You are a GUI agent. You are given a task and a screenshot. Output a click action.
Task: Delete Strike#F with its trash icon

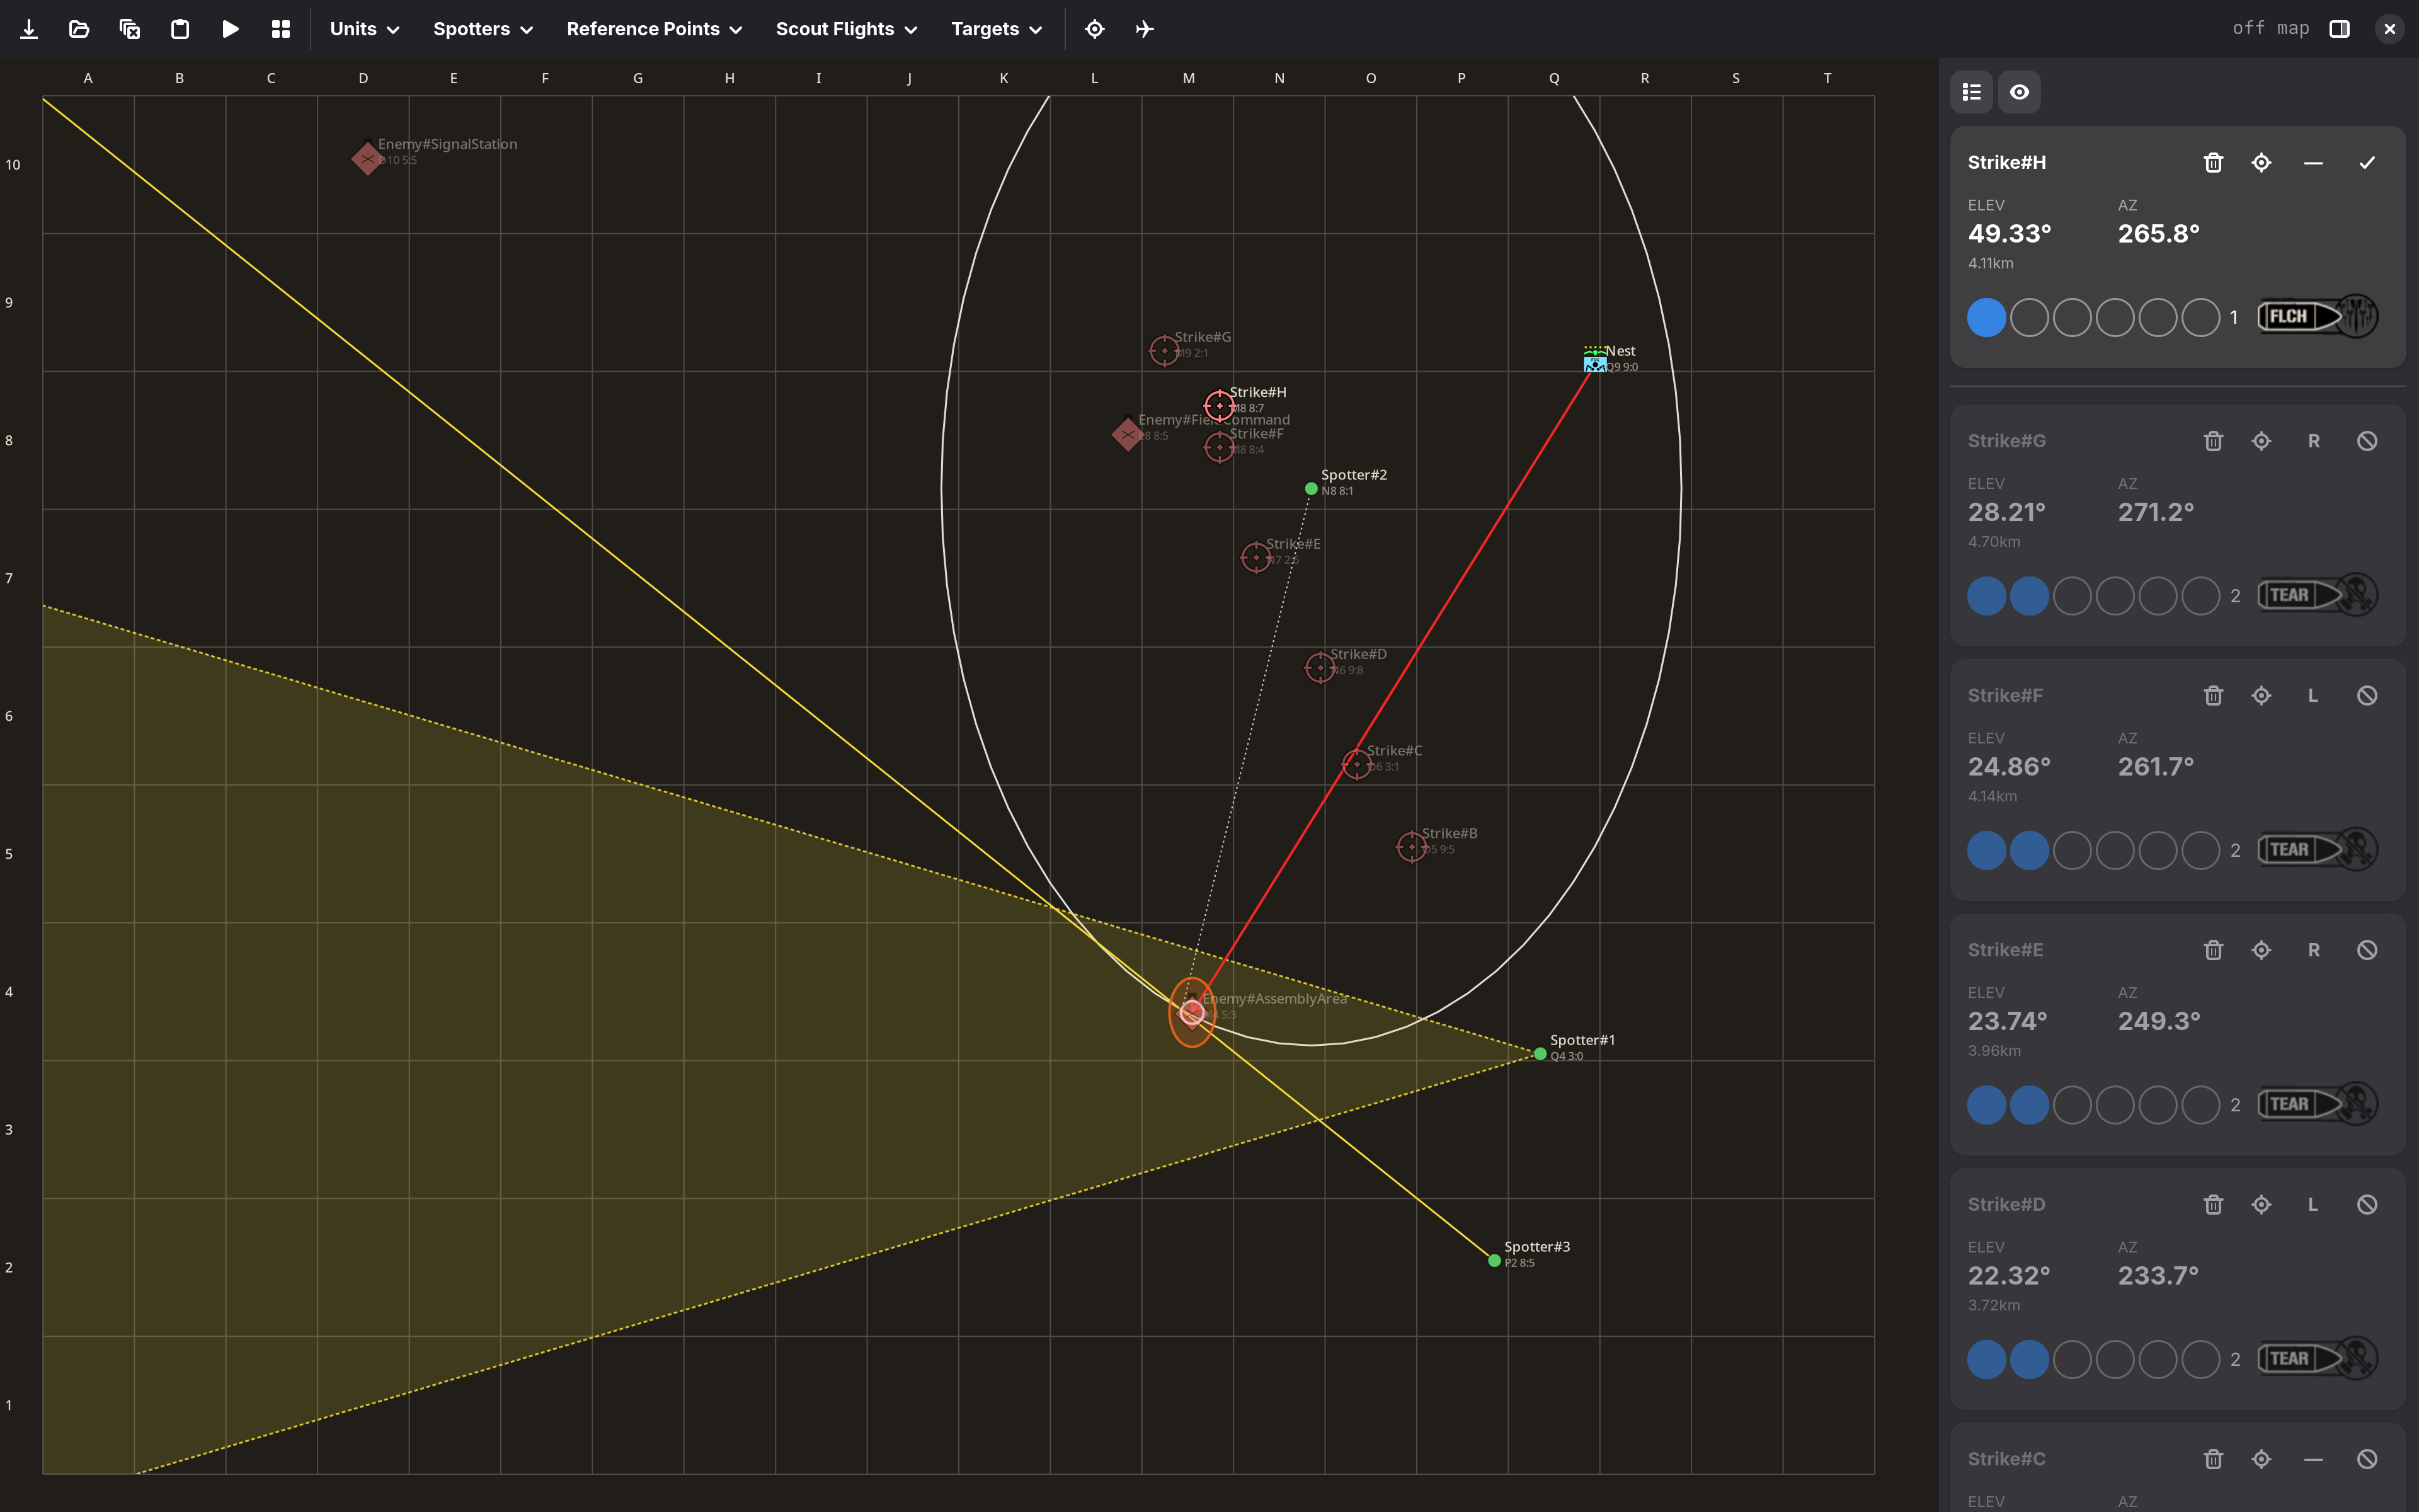click(2213, 695)
